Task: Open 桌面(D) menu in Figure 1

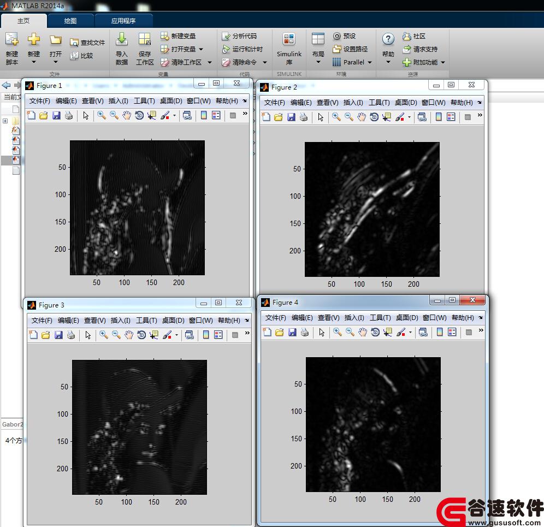Action: pos(171,101)
